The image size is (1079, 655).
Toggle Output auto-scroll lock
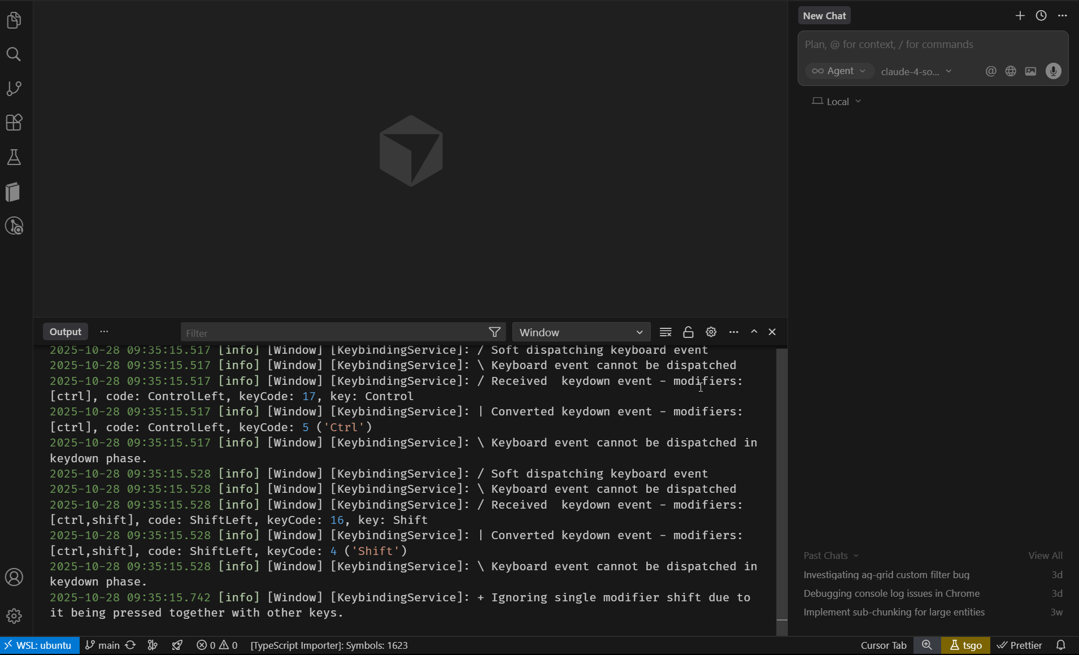688,332
